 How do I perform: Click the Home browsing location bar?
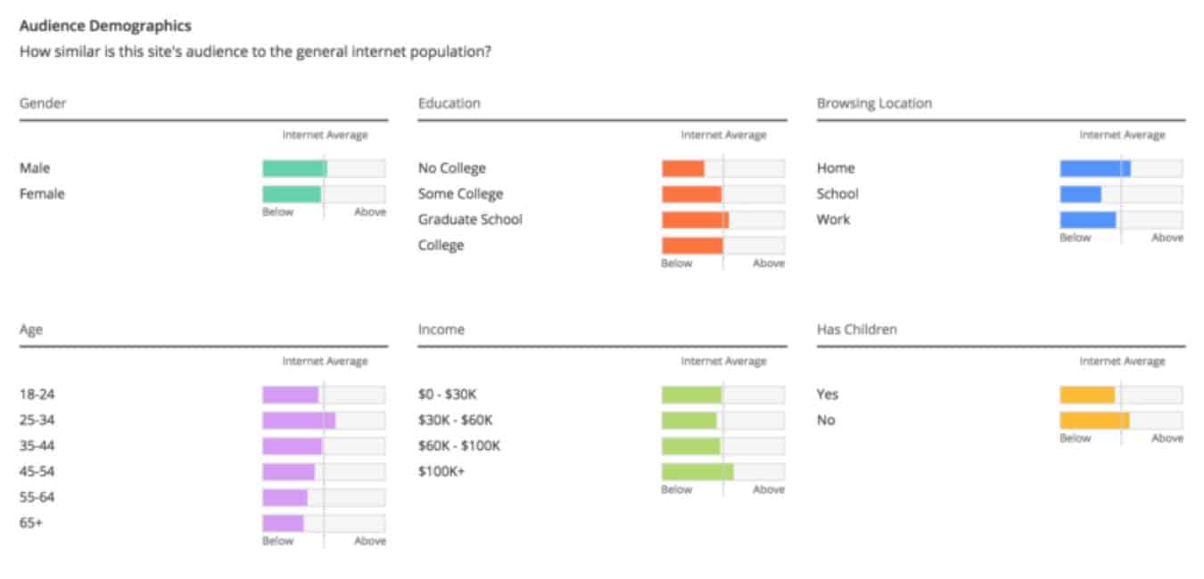point(1094,168)
